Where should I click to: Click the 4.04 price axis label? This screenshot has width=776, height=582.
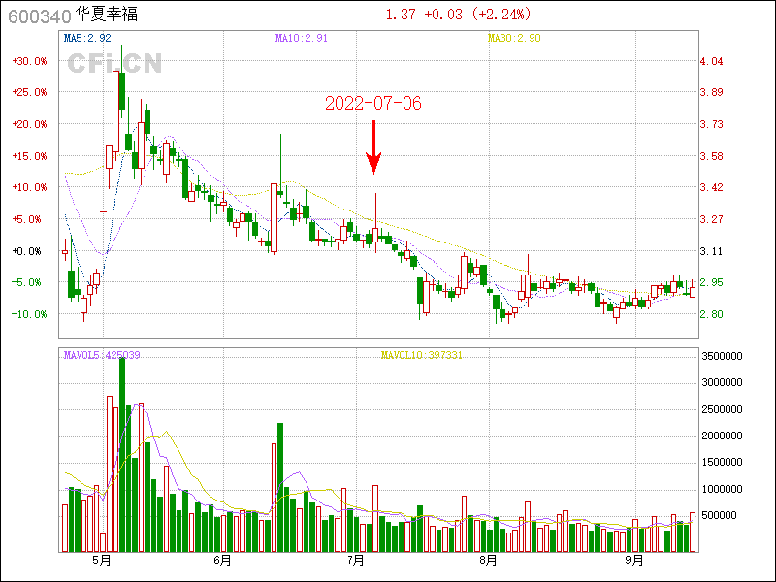712,61
